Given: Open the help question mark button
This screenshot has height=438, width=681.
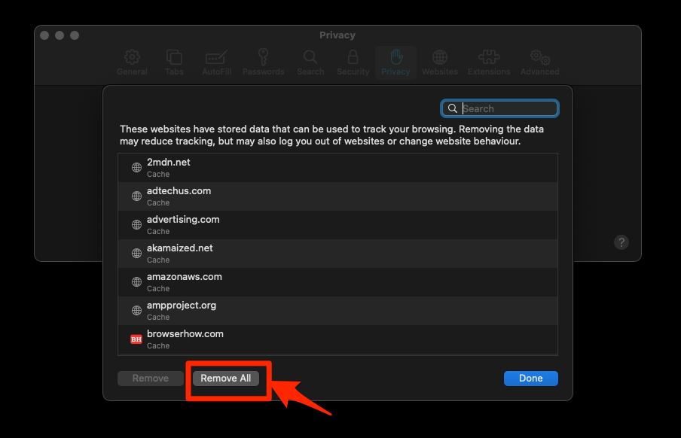Looking at the screenshot, I should 621,242.
